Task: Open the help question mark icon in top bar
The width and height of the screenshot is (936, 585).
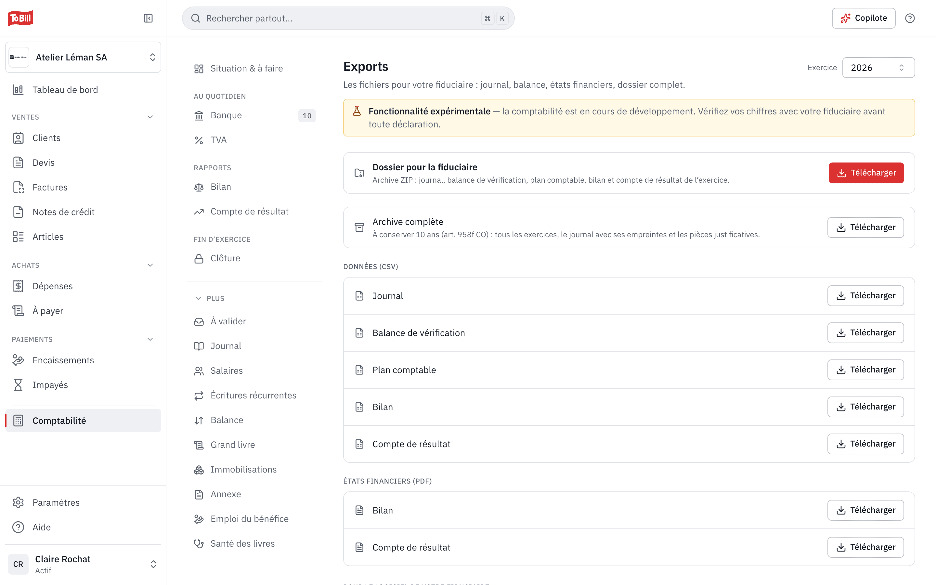Action: pos(910,18)
